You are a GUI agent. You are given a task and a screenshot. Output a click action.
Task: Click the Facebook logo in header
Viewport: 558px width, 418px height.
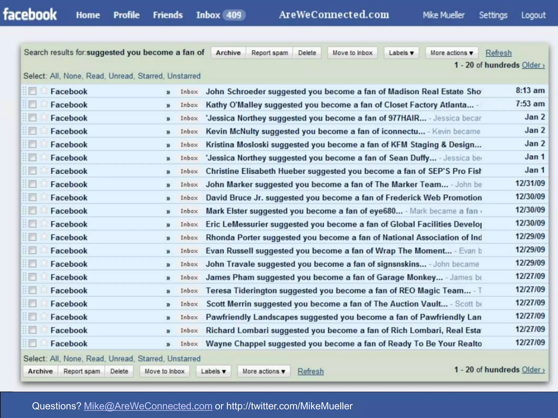pos(30,14)
